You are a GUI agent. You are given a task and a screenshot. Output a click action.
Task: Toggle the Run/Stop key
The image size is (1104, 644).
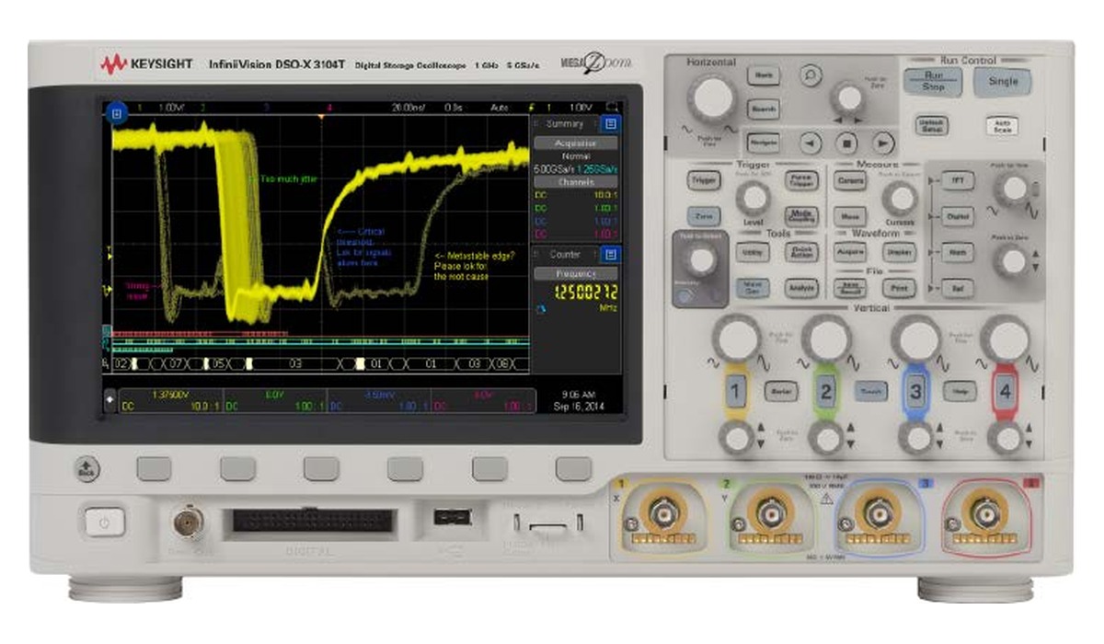[x=933, y=81]
